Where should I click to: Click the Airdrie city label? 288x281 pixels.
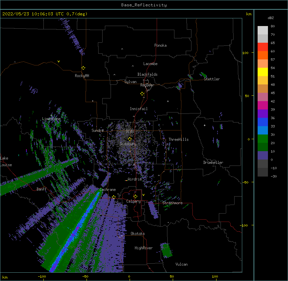click(x=135, y=179)
